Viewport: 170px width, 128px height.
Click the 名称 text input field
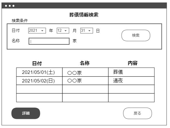pyautogui.click(x=49, y=41)
